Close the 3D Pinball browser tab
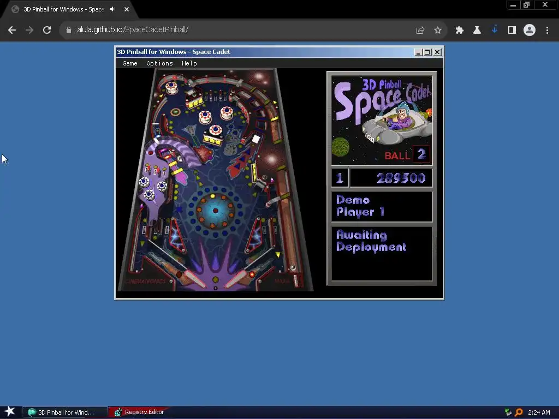 point(127,9)
